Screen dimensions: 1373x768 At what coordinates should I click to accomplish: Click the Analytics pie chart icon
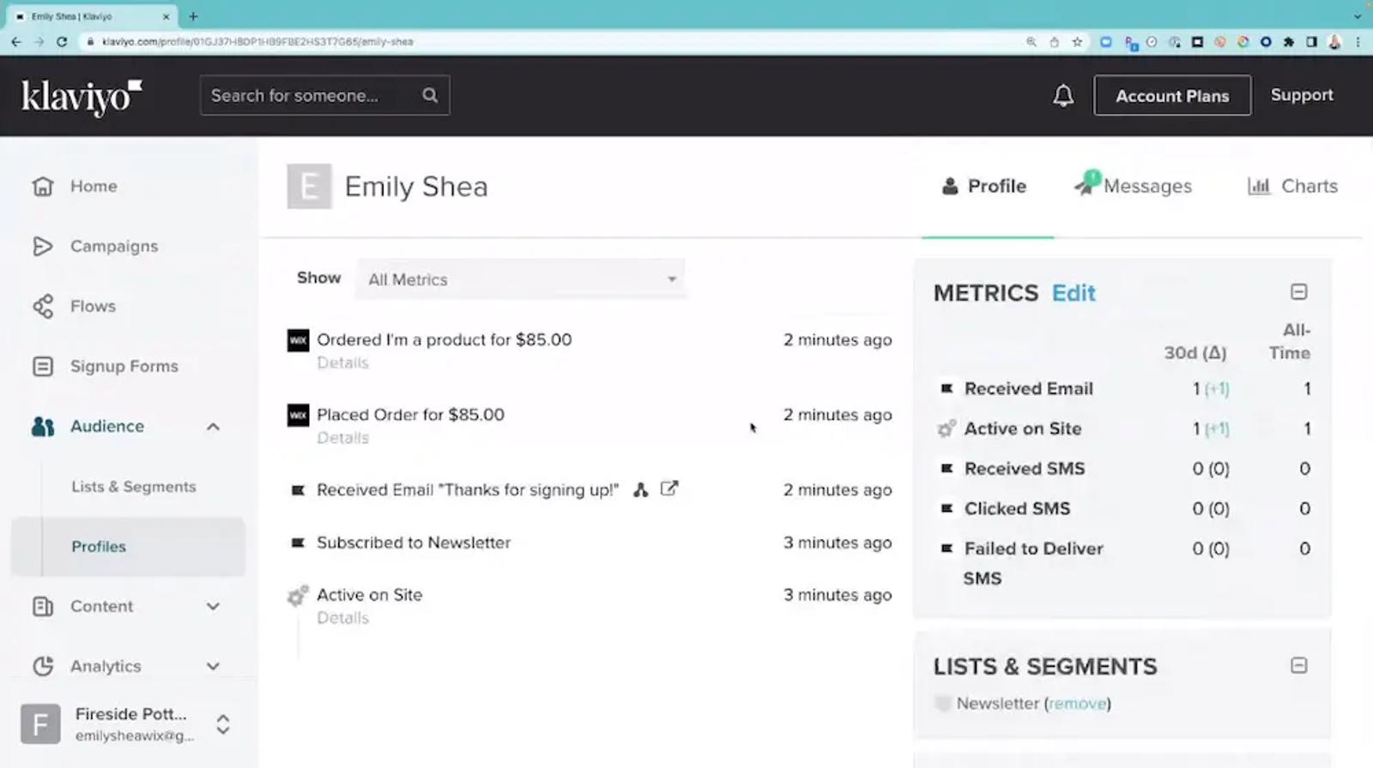tap(42, 666)
